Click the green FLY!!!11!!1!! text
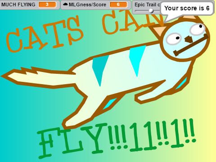Viewport: 216px width, 162px height. [x=116, y=138]
